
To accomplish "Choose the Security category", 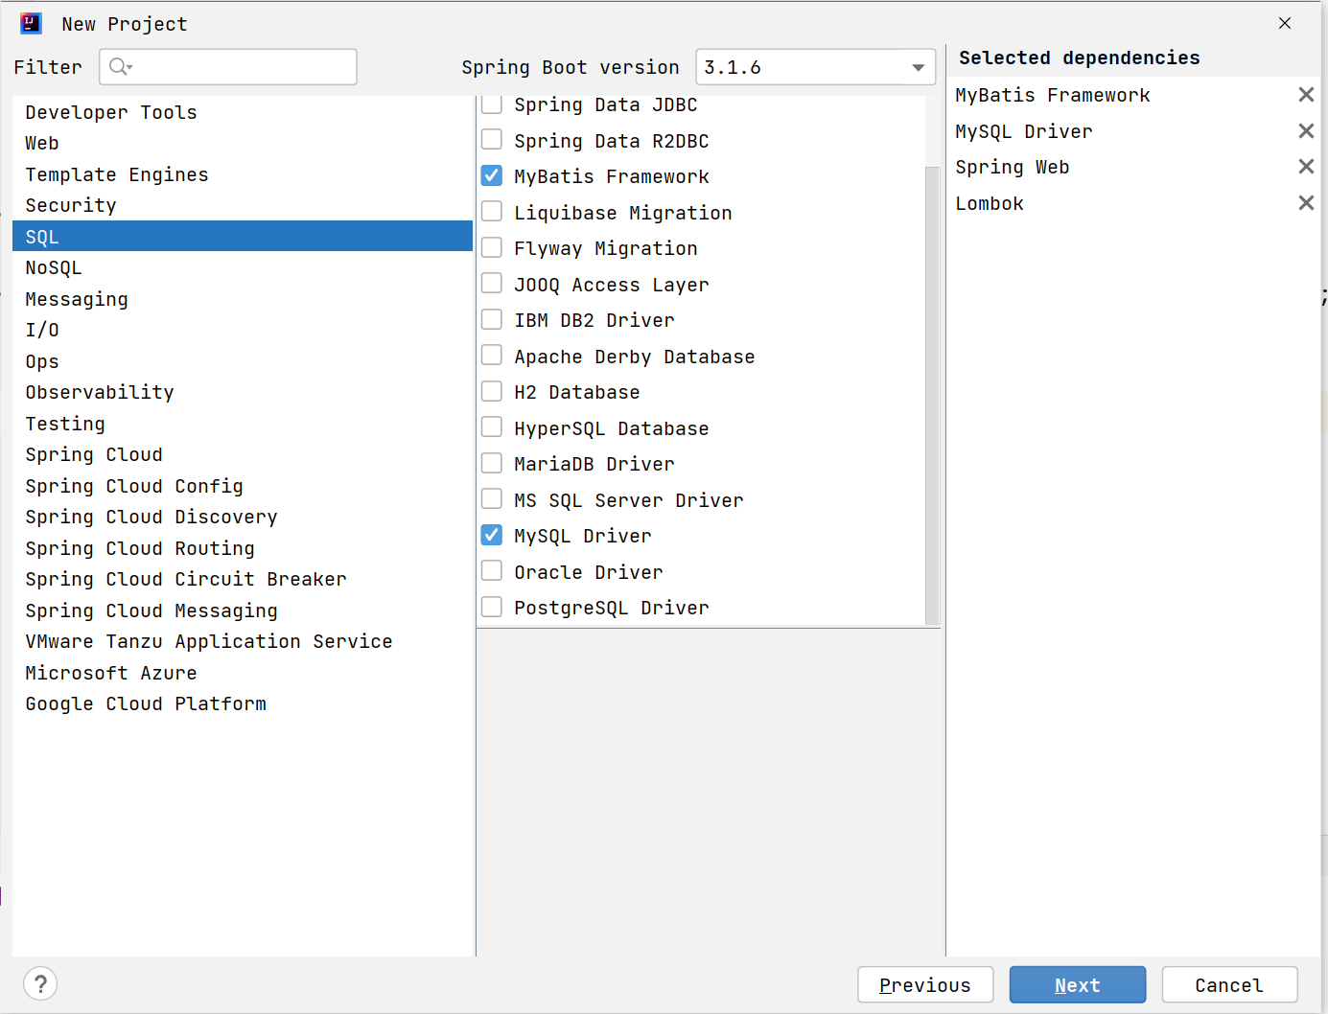I will [x=243, y=205].
